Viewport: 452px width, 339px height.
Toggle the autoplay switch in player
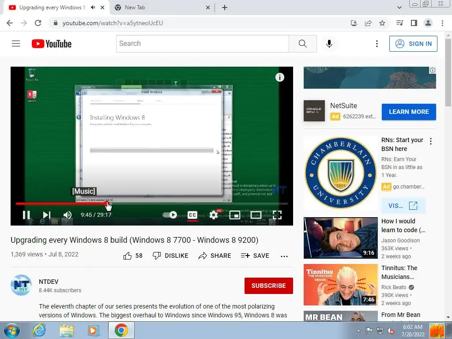(x=170, y=215)
